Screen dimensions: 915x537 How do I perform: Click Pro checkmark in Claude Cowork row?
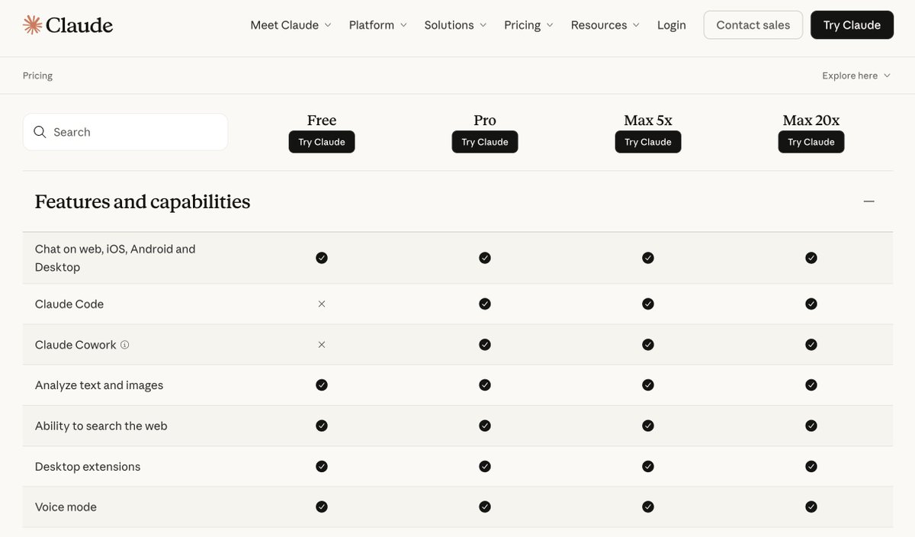485,345
